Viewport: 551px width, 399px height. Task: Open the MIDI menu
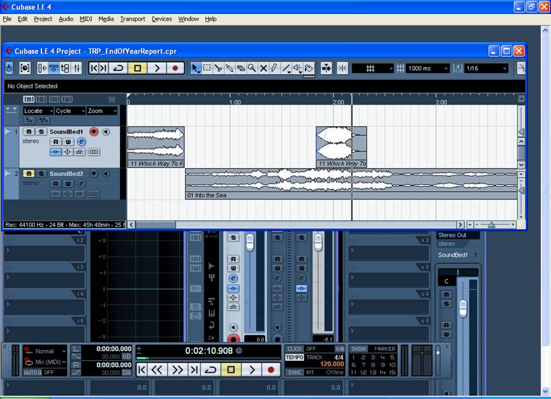(85, 19)
